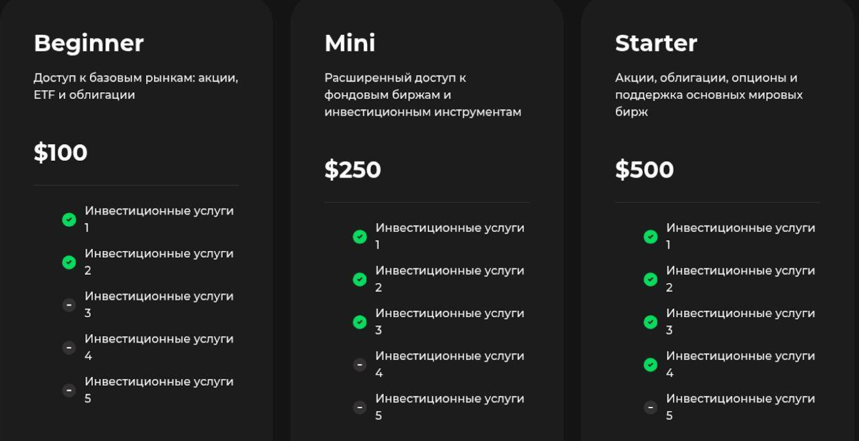Click green check for Starter Инвестиционные услуги 4
Viewport: 859px width, 441px height.
coord(651,365)
